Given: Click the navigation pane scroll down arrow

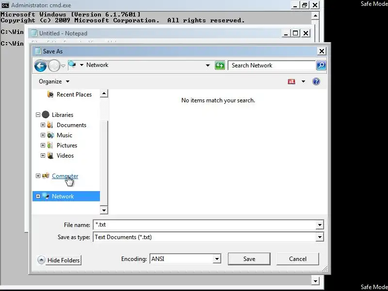Looking at the screenshot, I should pyautogui.click(x=104, y=210).
